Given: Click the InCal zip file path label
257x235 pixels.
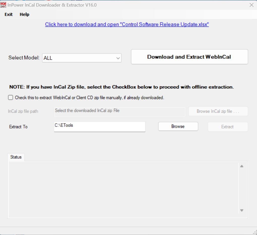Looking at the screenshot, I should [23, 111].
